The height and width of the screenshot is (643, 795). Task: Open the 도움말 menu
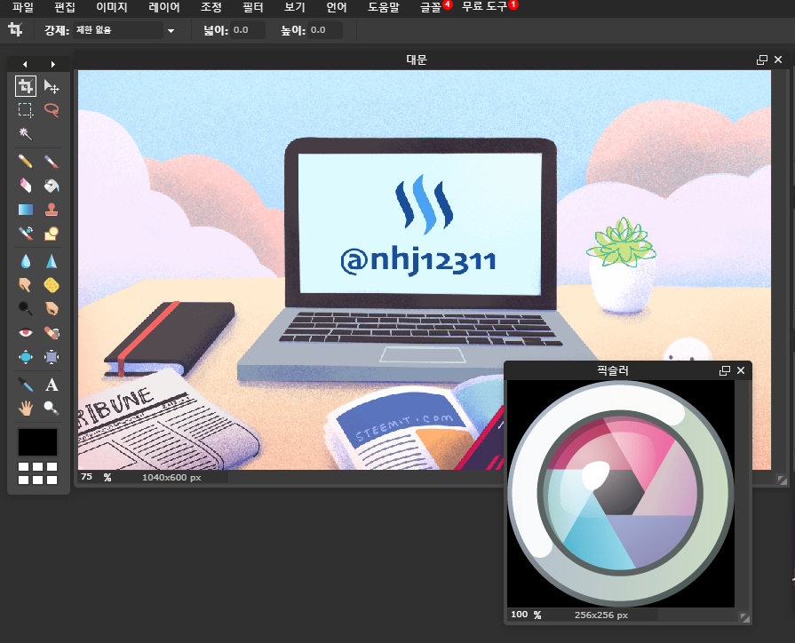click(384, 7)
